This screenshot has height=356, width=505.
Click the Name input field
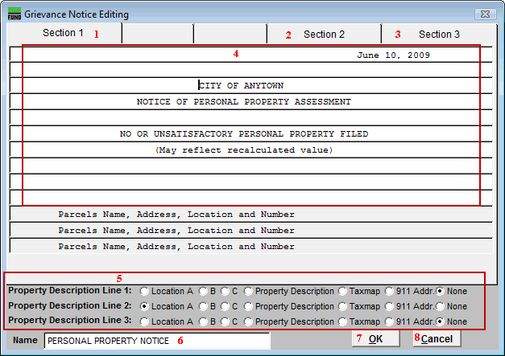click(x=157, y=341)
